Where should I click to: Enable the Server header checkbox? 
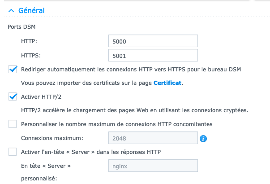click(13, 152)
